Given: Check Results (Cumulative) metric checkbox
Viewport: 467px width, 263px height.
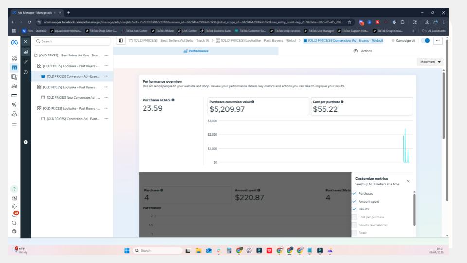Looking at the screenshot, I should pyautogui.click(x=354, y=225).
